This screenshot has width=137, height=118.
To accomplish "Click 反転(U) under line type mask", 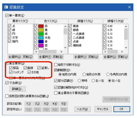I will (93, 57).
